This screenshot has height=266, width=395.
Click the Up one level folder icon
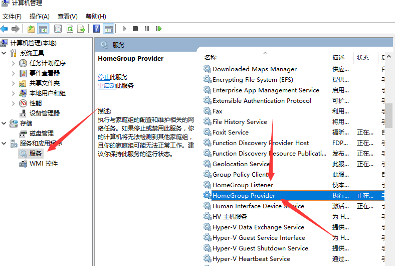[31, 29]
